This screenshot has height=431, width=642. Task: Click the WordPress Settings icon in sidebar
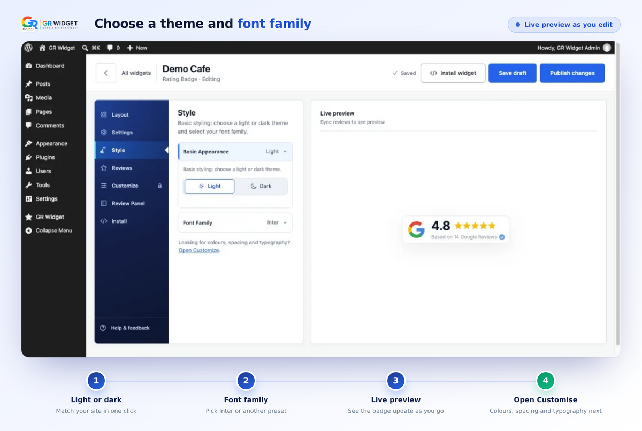(29, 199)
